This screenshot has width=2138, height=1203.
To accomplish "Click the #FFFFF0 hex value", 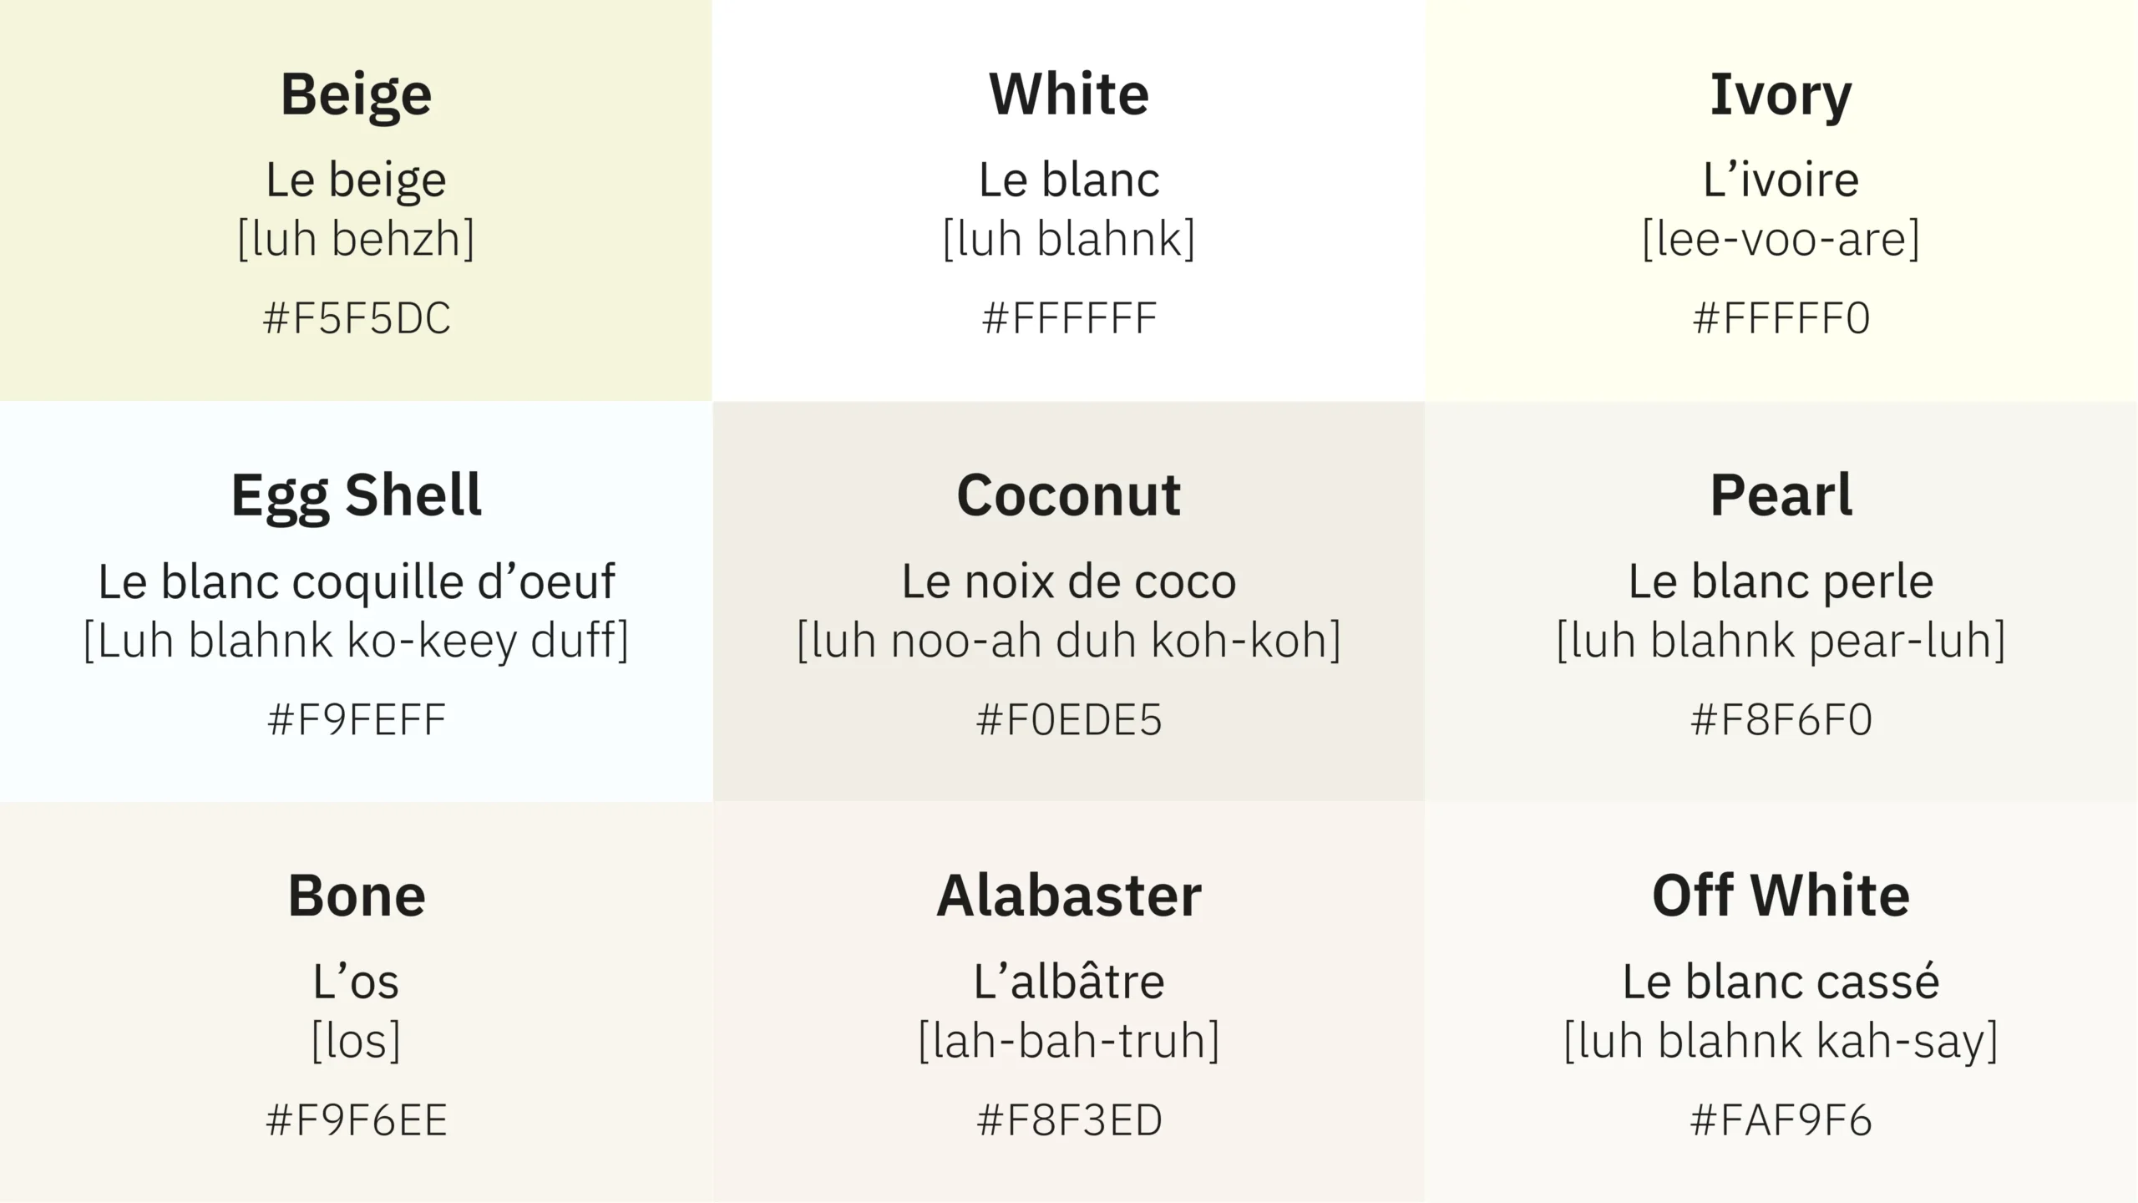I will point(1781,318).
